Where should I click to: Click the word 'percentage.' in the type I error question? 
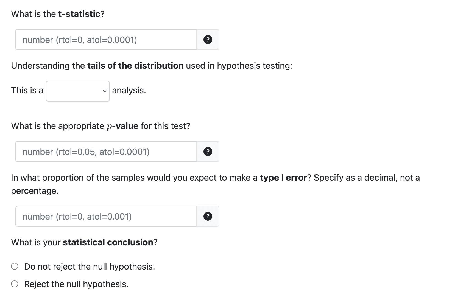[35, 191]
